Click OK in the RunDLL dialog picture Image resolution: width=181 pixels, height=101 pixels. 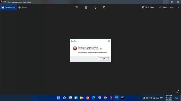coord(104,59)
